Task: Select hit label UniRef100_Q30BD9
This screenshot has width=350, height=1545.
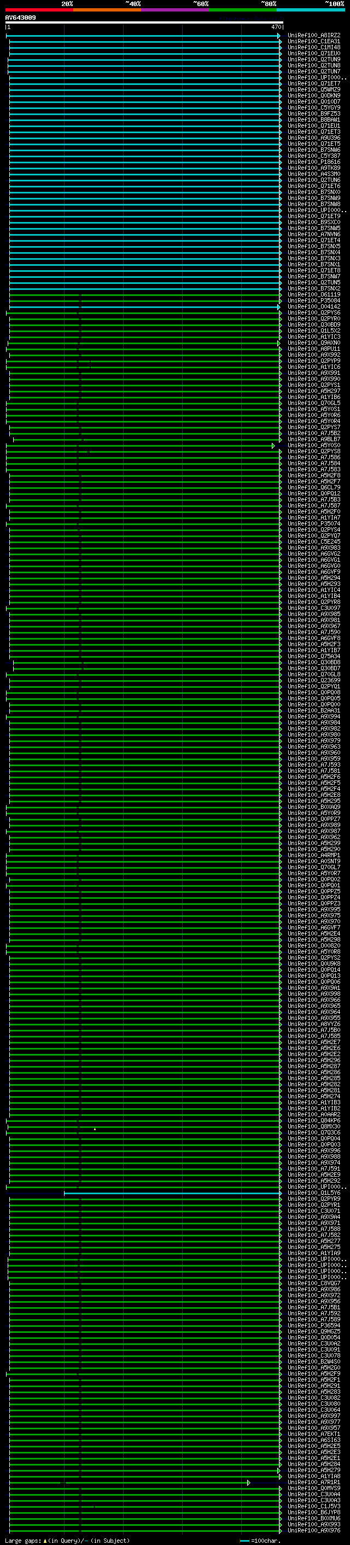Action: click(x=314, y=325)
